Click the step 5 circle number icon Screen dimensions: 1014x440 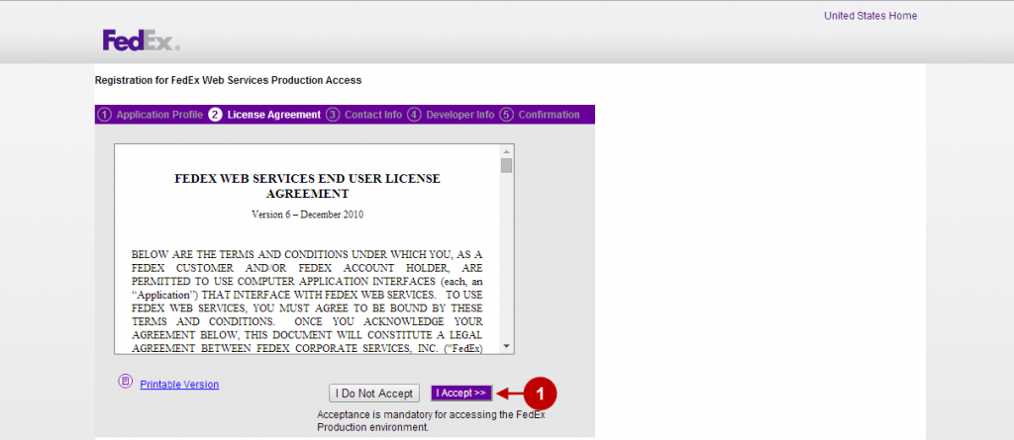[506, 115]
